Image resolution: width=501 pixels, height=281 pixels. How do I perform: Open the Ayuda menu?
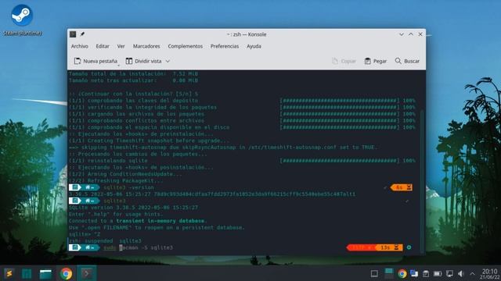tap(254, 46)
